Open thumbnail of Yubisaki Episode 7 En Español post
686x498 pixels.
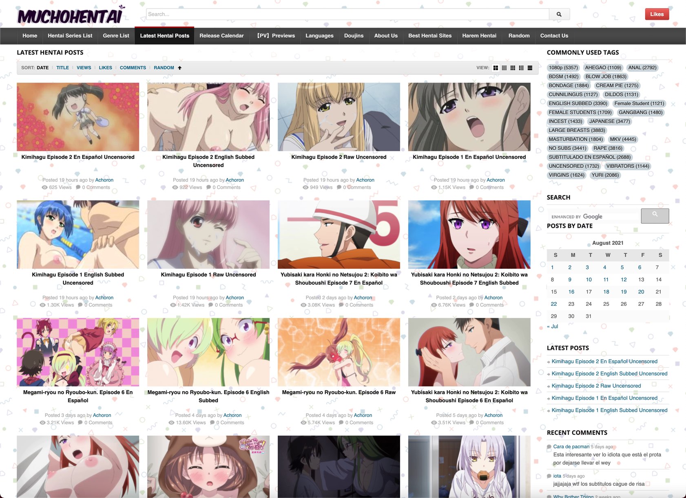[x=339, y=234]
